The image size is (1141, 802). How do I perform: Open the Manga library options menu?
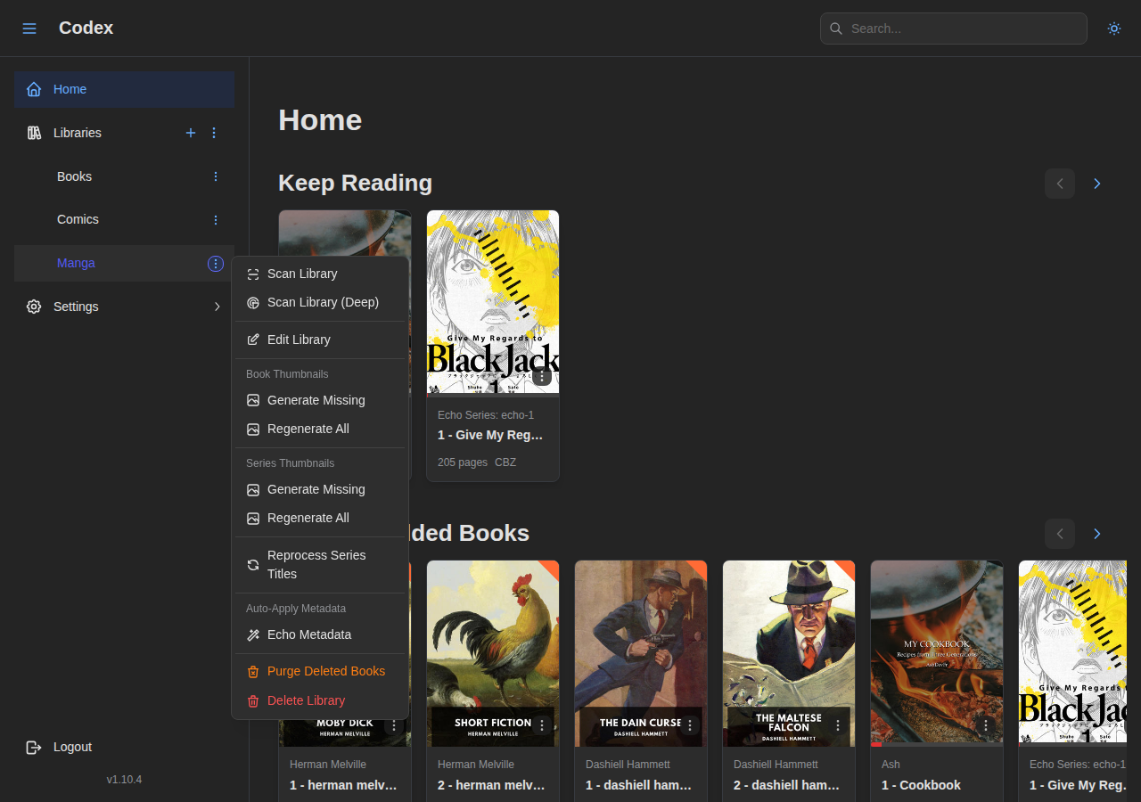tap(215, 263)
